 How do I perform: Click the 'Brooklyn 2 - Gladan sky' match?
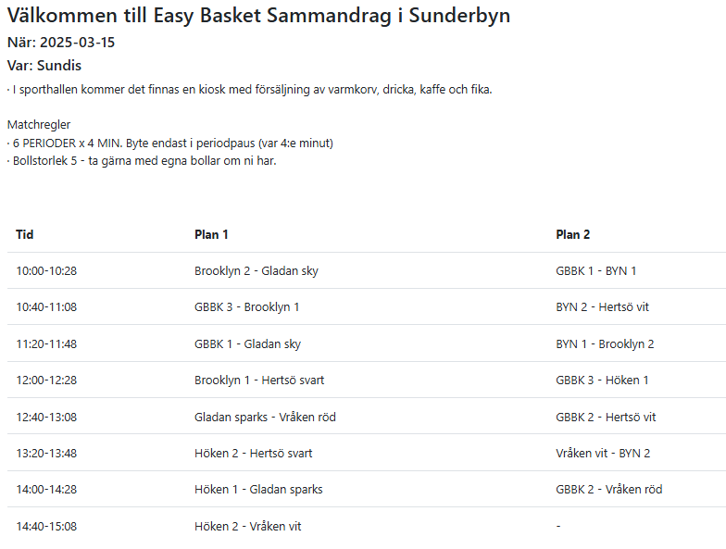(257, 271)
